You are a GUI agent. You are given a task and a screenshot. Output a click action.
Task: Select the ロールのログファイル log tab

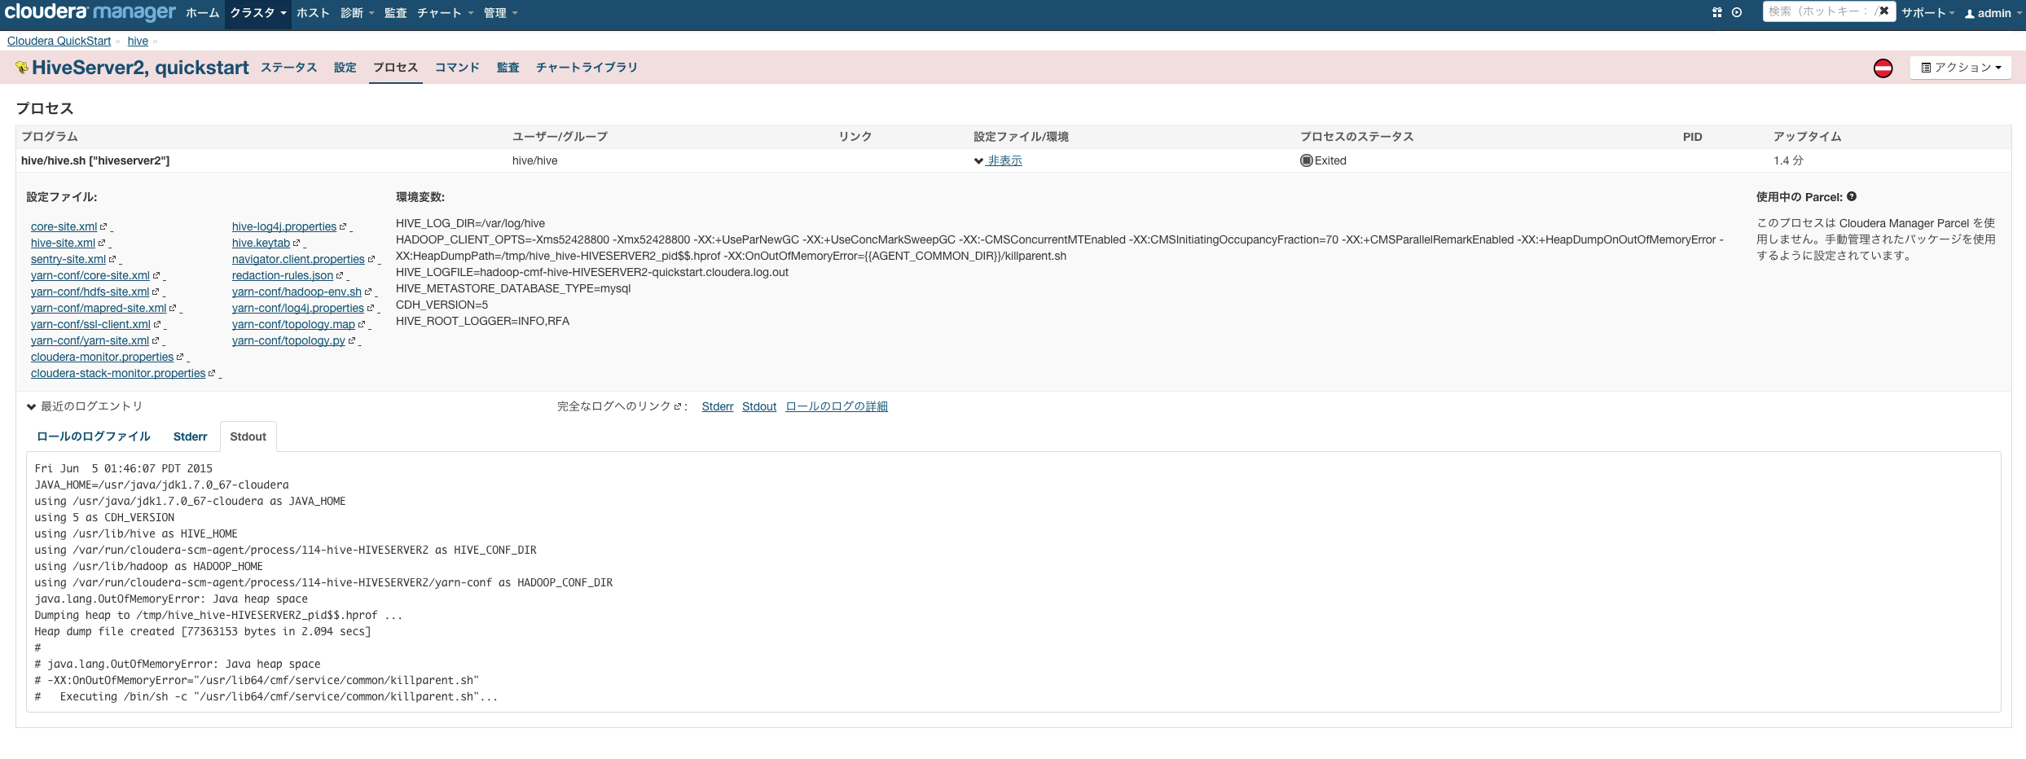[94, 437]
